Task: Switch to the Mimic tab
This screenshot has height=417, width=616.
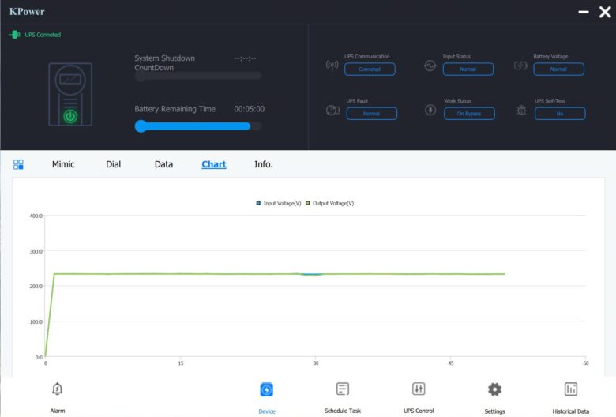Action: click(63, 164)
